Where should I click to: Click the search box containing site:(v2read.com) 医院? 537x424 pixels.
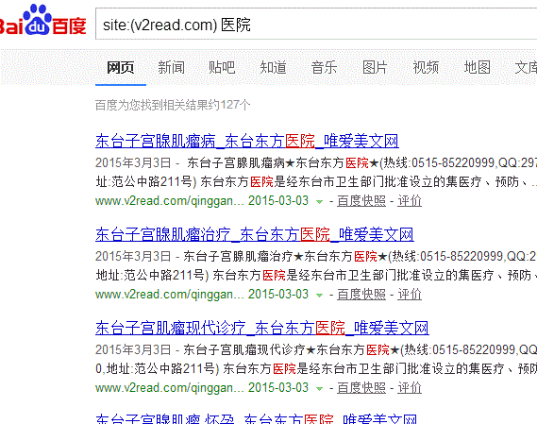[x=316, y=24]
